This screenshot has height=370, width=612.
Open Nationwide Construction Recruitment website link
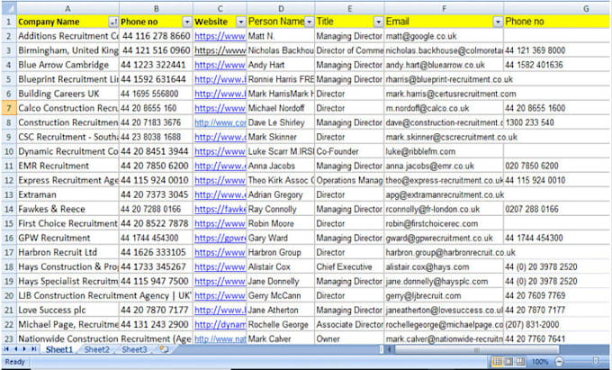(x=220, y=338)
